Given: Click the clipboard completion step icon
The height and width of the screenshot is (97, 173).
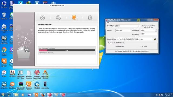Looking at the screenshot, I should click(90, 18).
